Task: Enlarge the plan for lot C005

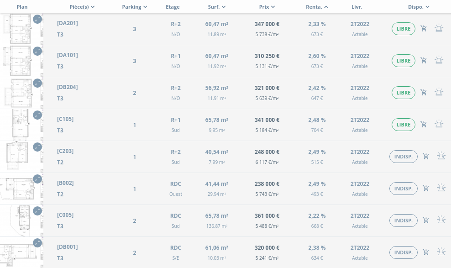Action: point(37,211)
